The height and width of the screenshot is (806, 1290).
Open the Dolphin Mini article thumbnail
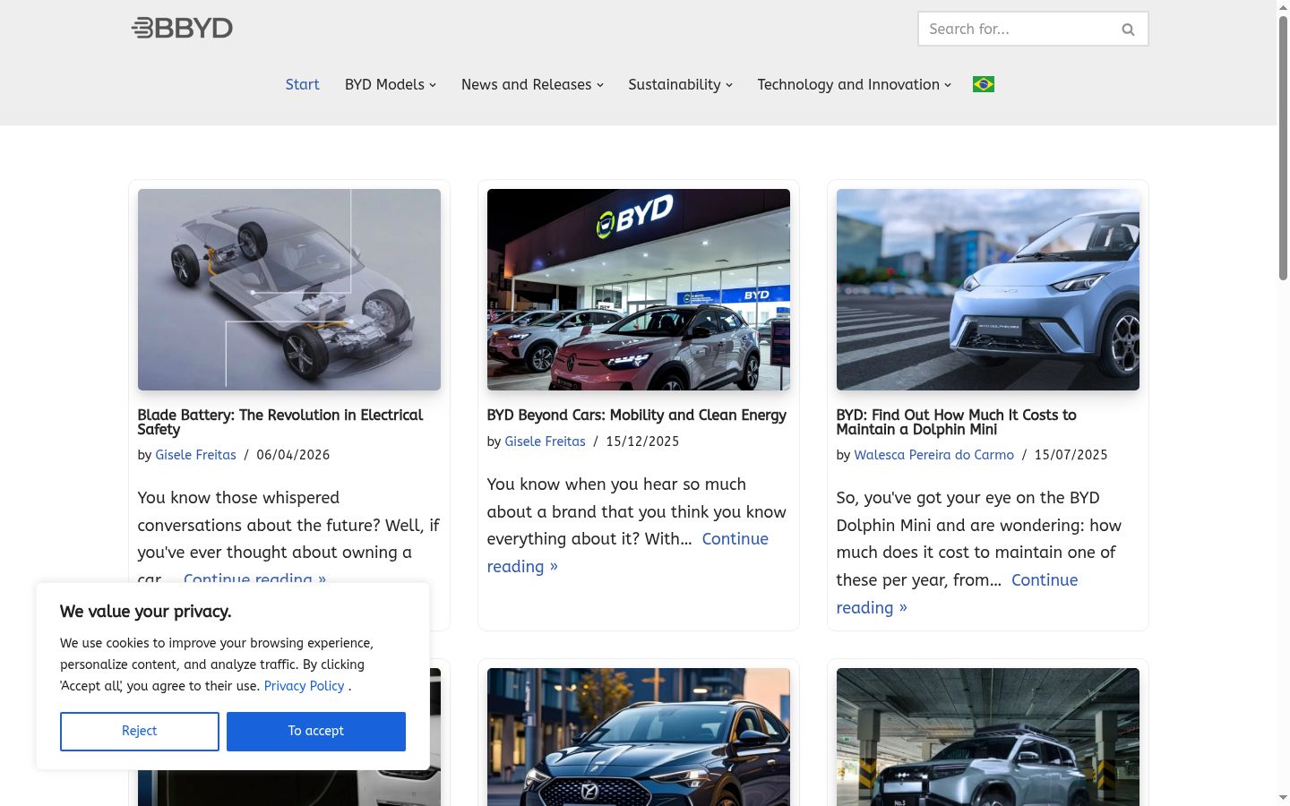[x=988, y=289]
